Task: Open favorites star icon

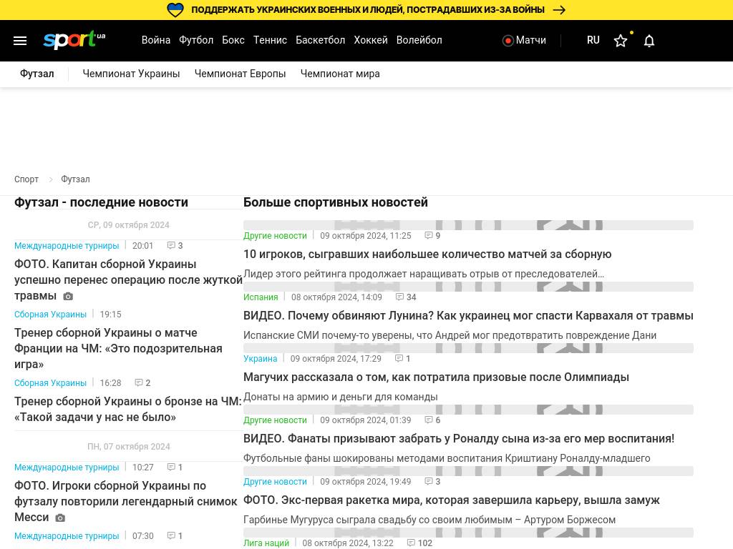Action: [x=621, y=41]
